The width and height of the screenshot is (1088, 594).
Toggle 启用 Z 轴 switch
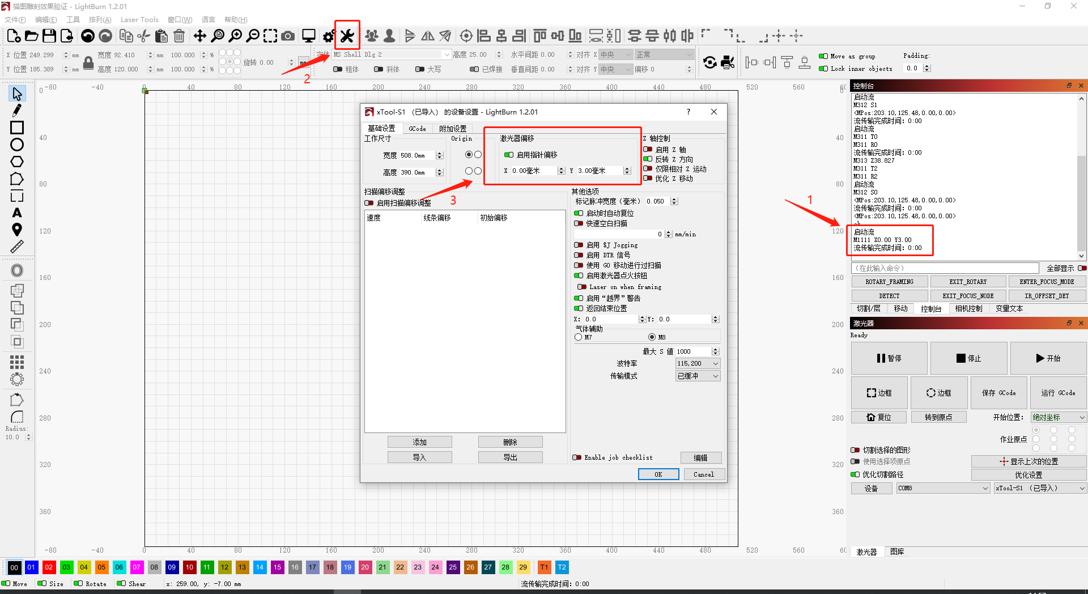[x=648, y=150]
